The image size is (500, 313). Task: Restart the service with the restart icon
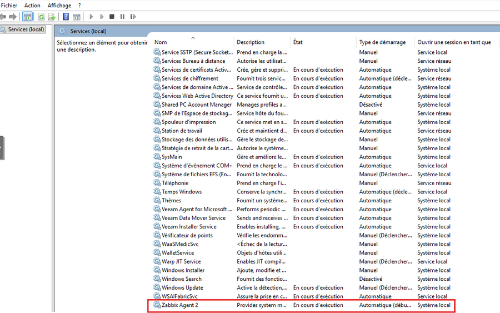(133, 17)
